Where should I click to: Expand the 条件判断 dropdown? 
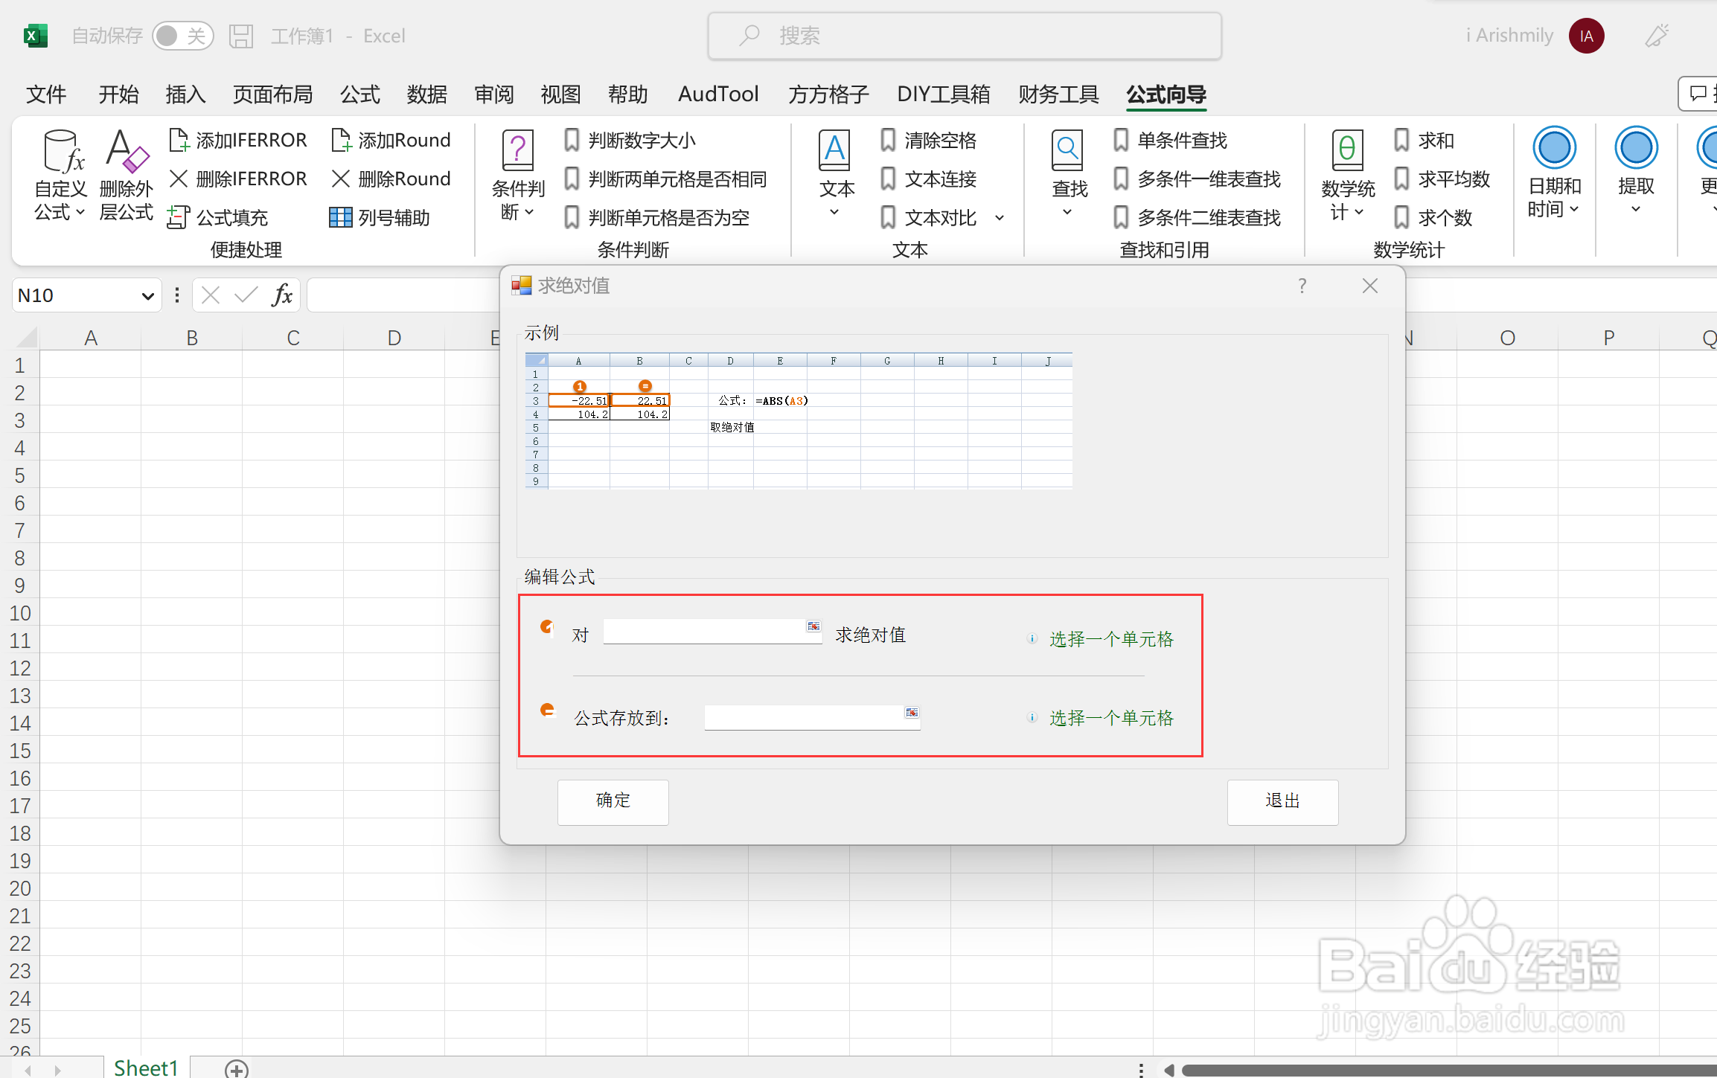tap(518, 176)
